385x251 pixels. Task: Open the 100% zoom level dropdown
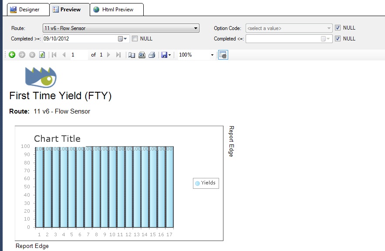[x=212, y=55]
